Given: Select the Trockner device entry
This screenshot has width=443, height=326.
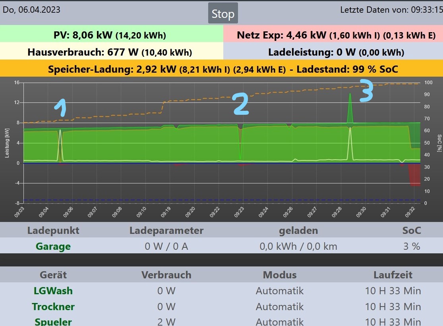Looking at the screenshot, I should [53, 307].
